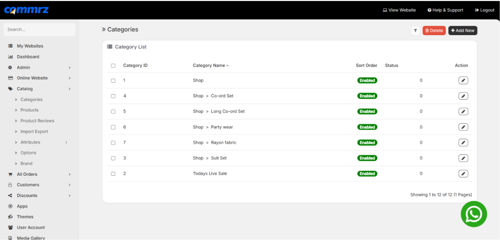Click the Logout link
Image resolution: width=500 pixels, height=240 pixels.
[485, 10]
